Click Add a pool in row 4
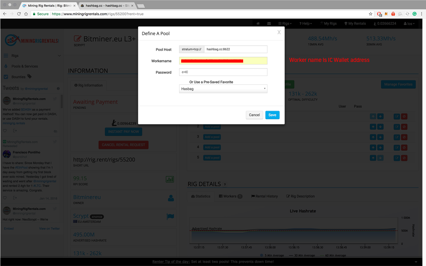Screen dimensions: 426x266 [x=212, y=147]
